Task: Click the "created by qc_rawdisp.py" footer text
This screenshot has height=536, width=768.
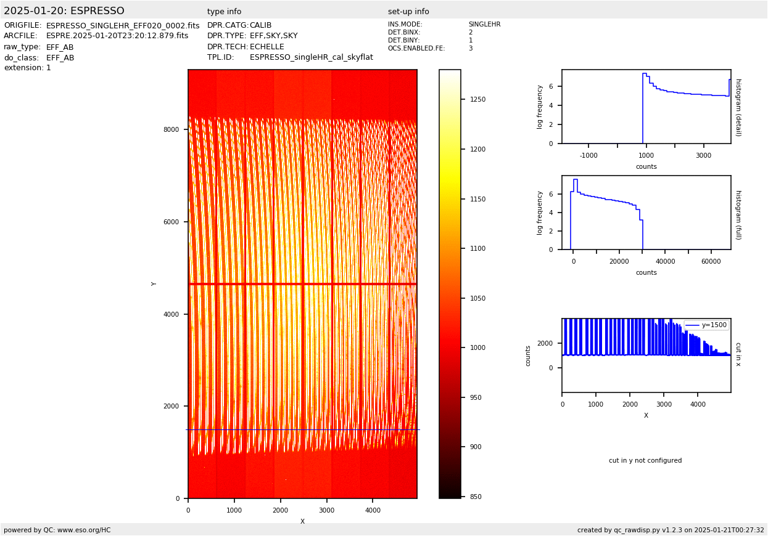Action: tap(671, 530)
